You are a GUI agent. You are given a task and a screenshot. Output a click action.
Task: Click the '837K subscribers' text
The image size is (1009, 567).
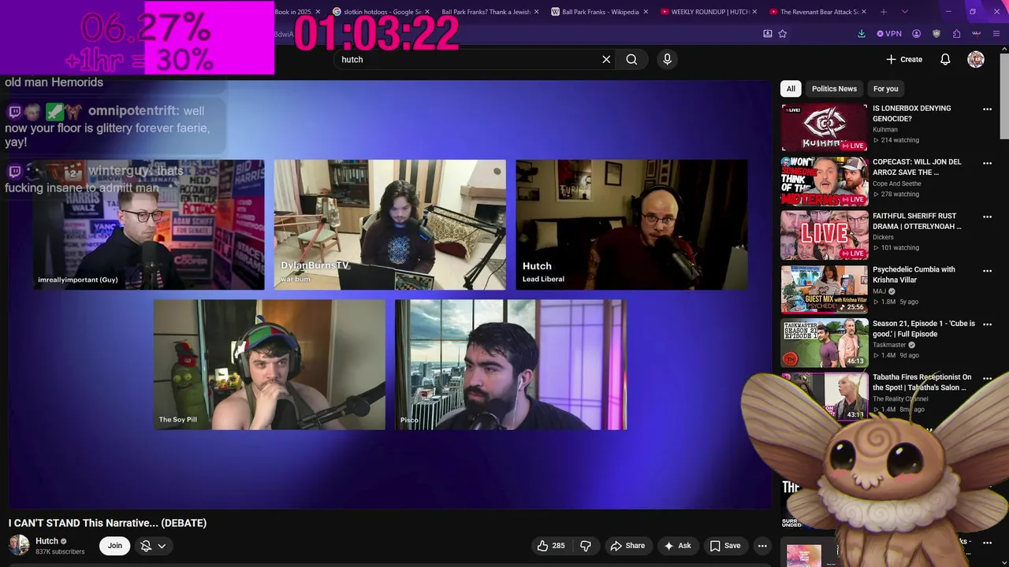(x=60, y=552)
